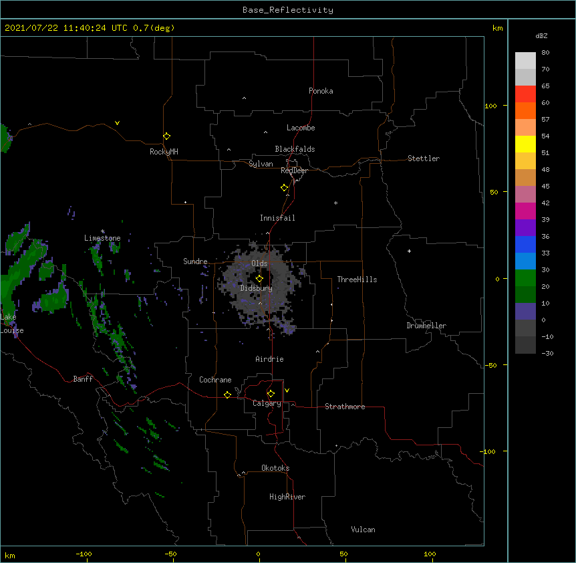Click the magenta 39-42 dBZ legend swatch
The height and width of the screenshot is (563, 576).
click(525, 211)
